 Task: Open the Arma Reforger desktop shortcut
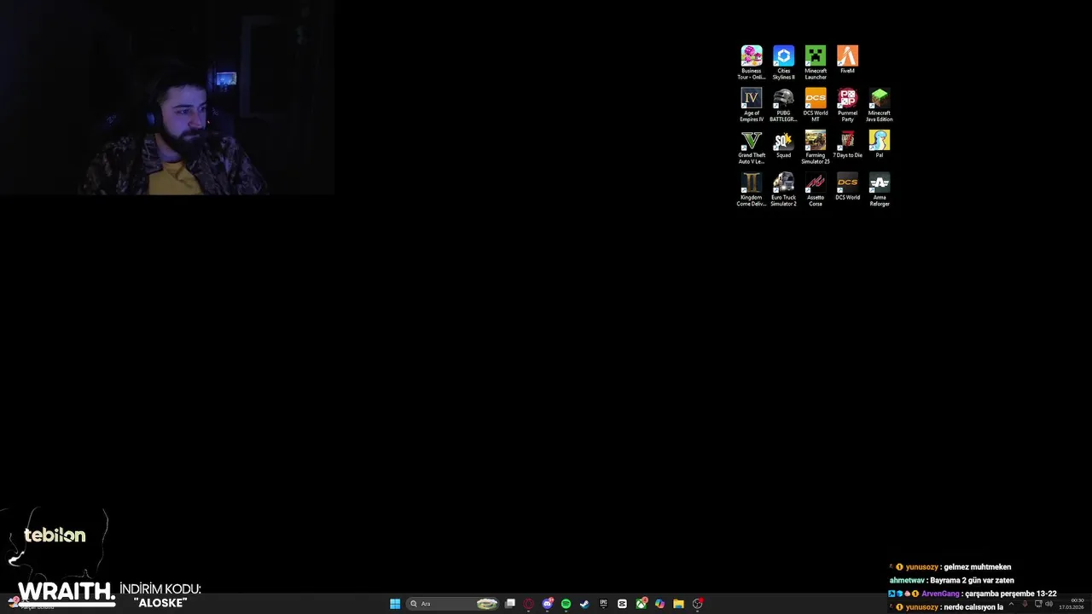[880, 189]
